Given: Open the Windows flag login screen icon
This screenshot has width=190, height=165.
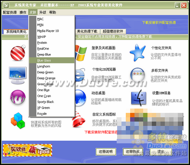Looking at the screenshot, I should click(x=81, y=53).
